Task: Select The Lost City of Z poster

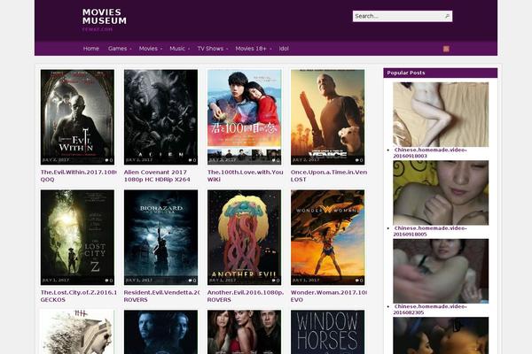Action: pyautogui.click(x=77, y=237)
